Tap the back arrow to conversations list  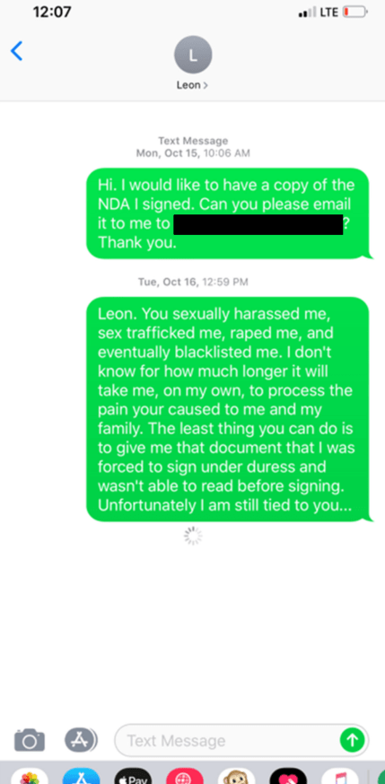(16, 51)
